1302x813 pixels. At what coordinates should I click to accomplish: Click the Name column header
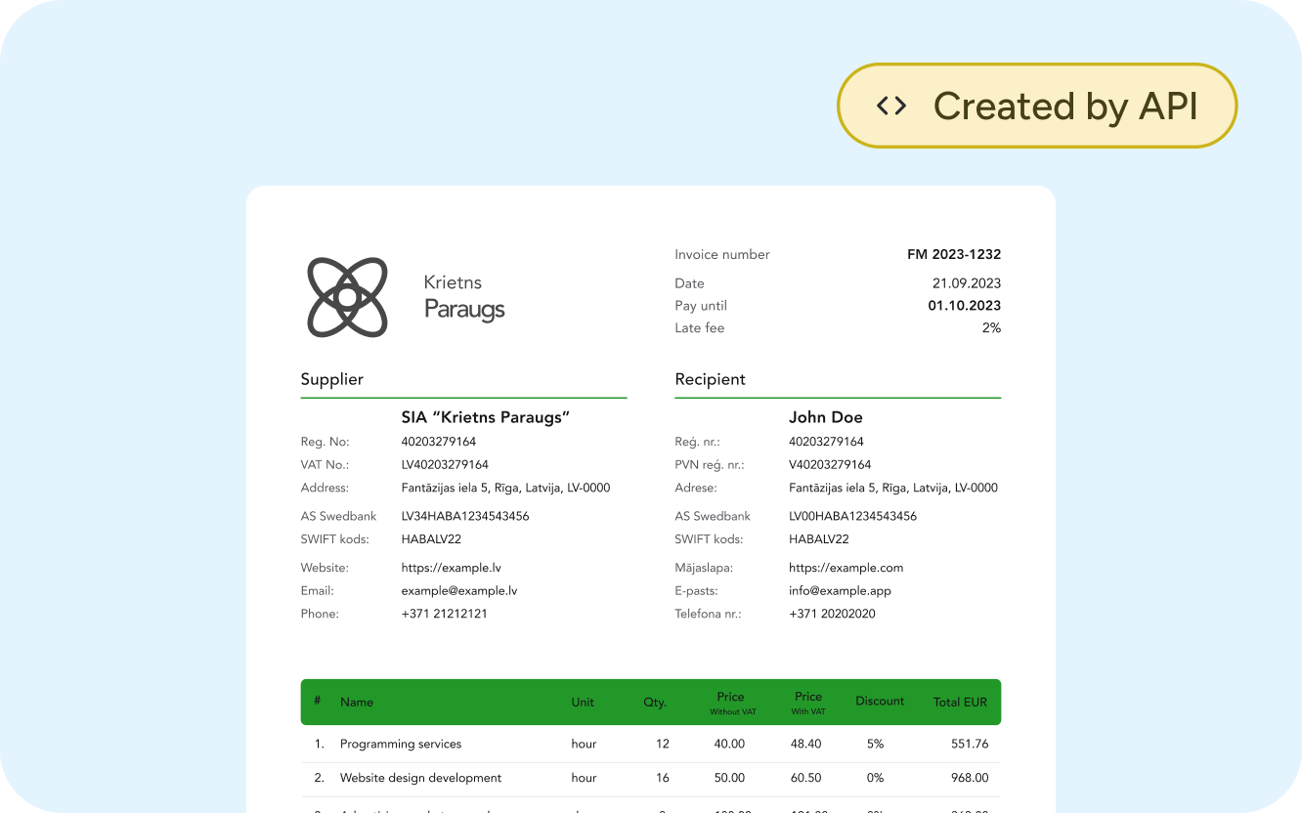(x=357, y=703)
